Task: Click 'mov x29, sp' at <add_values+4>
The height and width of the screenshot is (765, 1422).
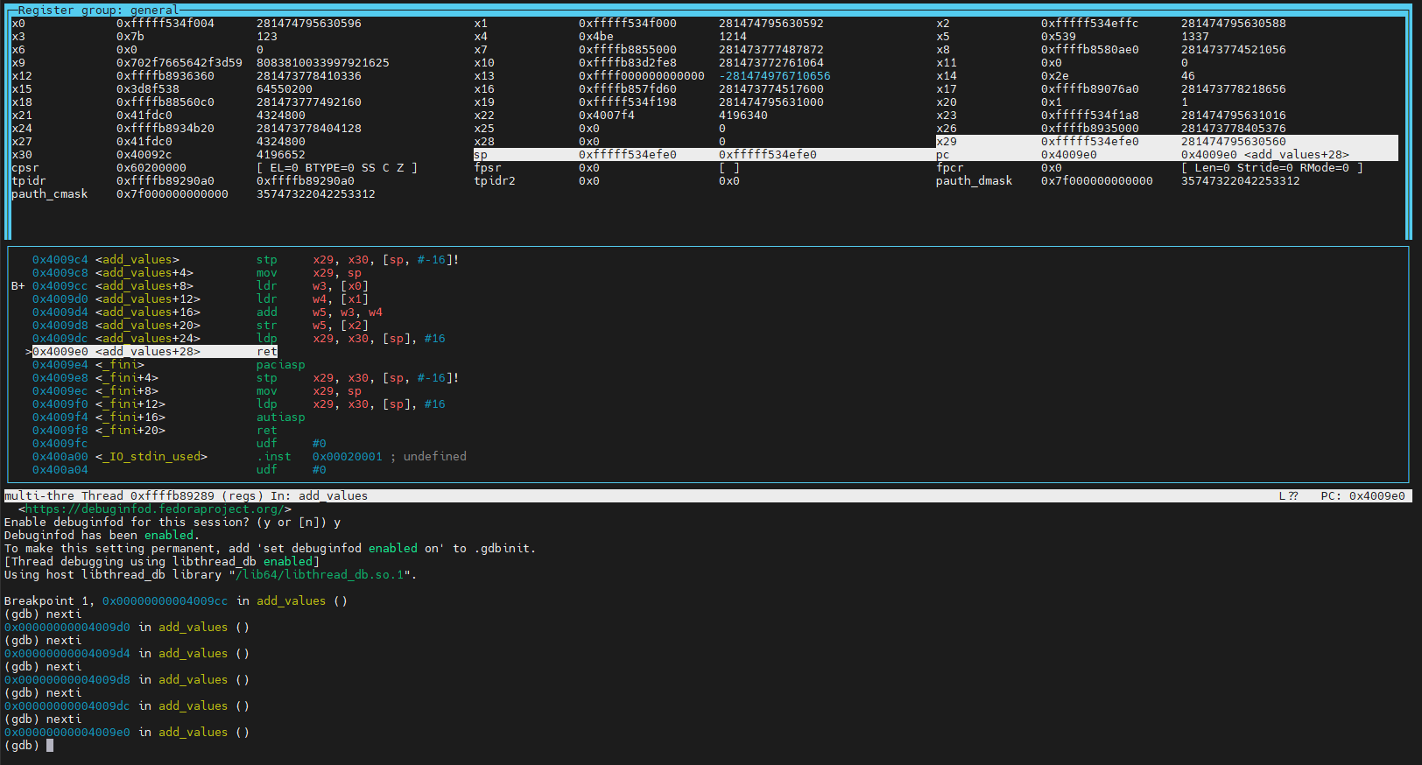Action: click(x=308, y=273)
